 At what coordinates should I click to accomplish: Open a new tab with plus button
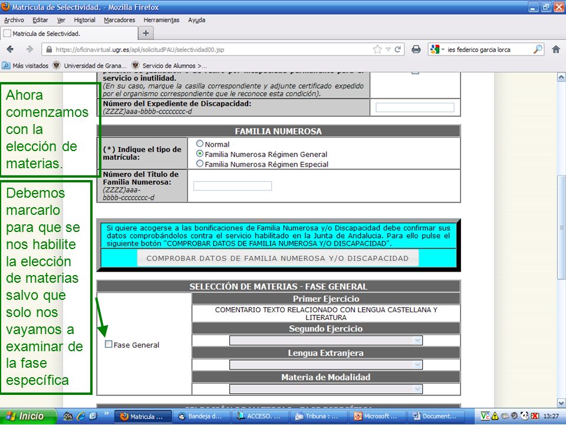click(146, 33)
